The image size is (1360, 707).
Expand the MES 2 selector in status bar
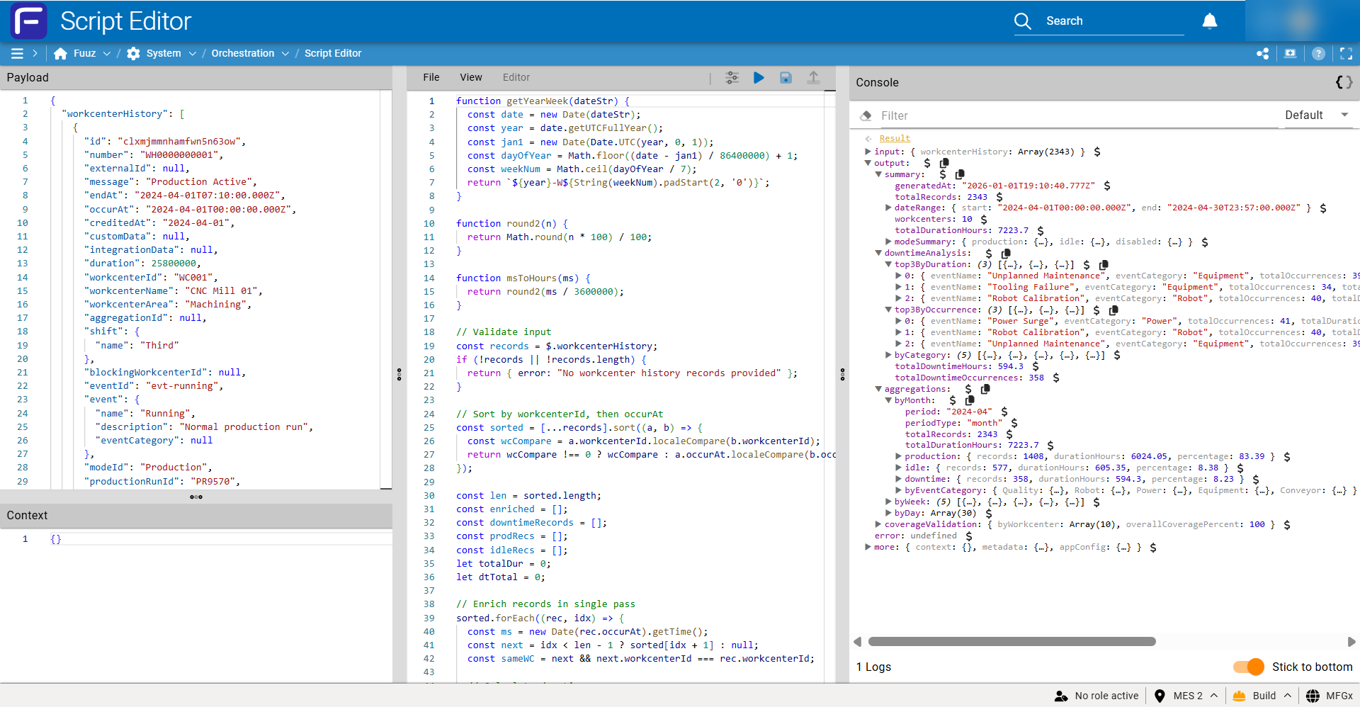1214,696
